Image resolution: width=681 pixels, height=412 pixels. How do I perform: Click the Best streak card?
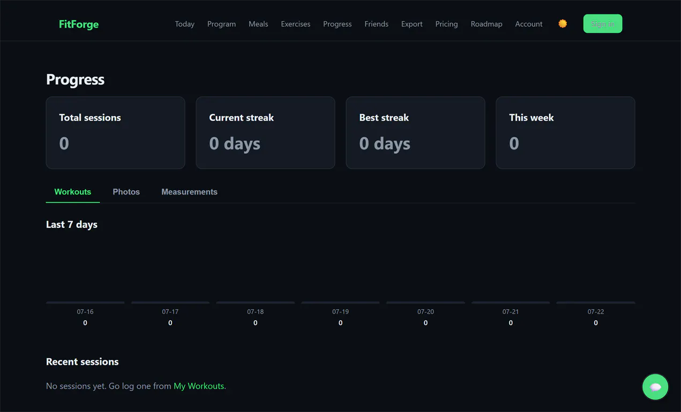[x=416, y=133]
